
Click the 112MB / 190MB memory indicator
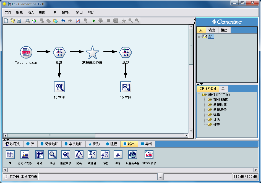245,177
